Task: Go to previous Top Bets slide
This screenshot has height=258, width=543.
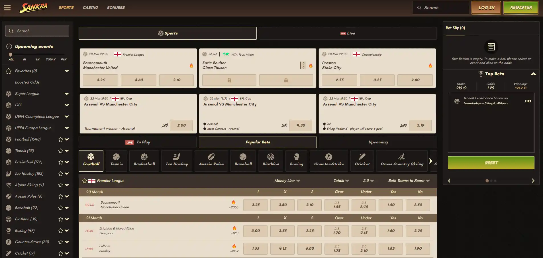Action: click(x=449, y=180)
